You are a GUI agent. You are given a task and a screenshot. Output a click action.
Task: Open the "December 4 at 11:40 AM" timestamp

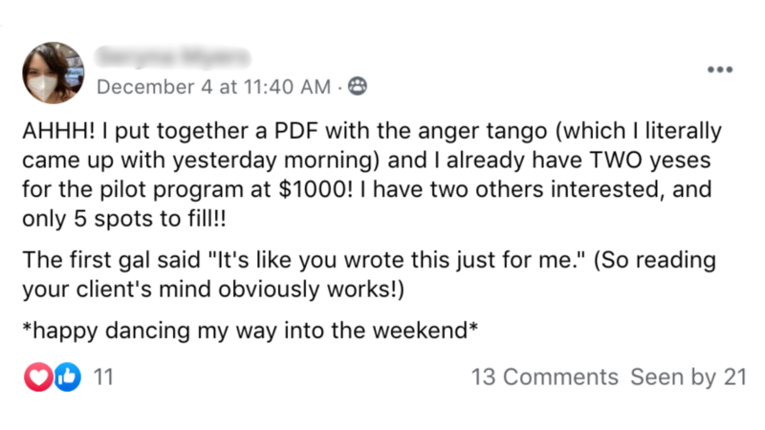(213, 87)
